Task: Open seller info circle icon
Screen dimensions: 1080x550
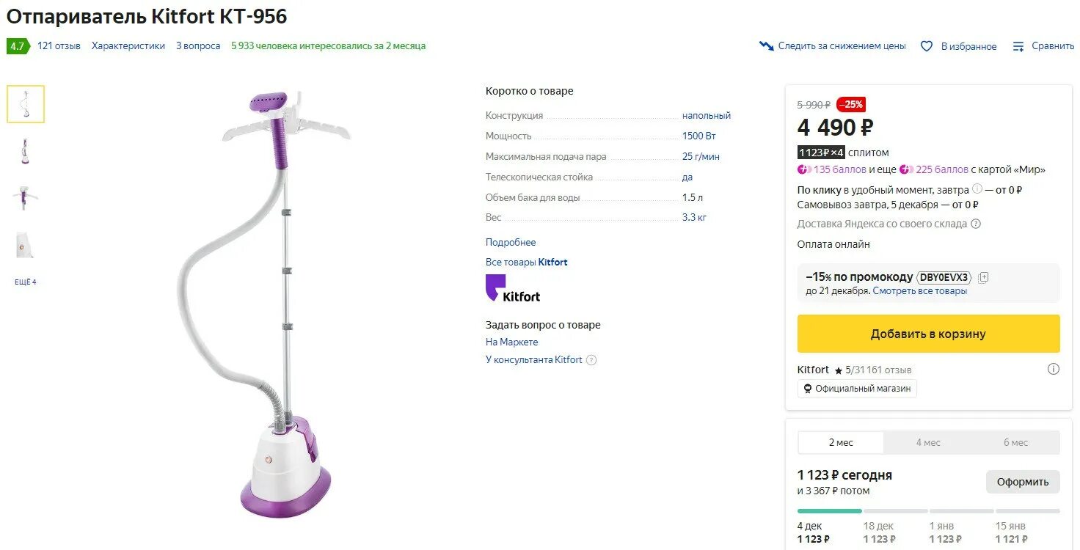Action: click(x=1053, y=369)
